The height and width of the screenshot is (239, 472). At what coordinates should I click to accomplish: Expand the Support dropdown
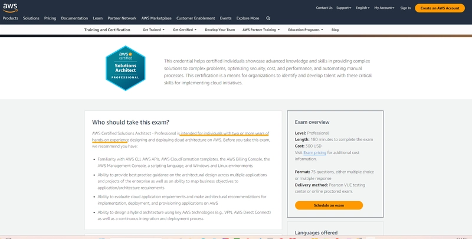coord(343,8)
